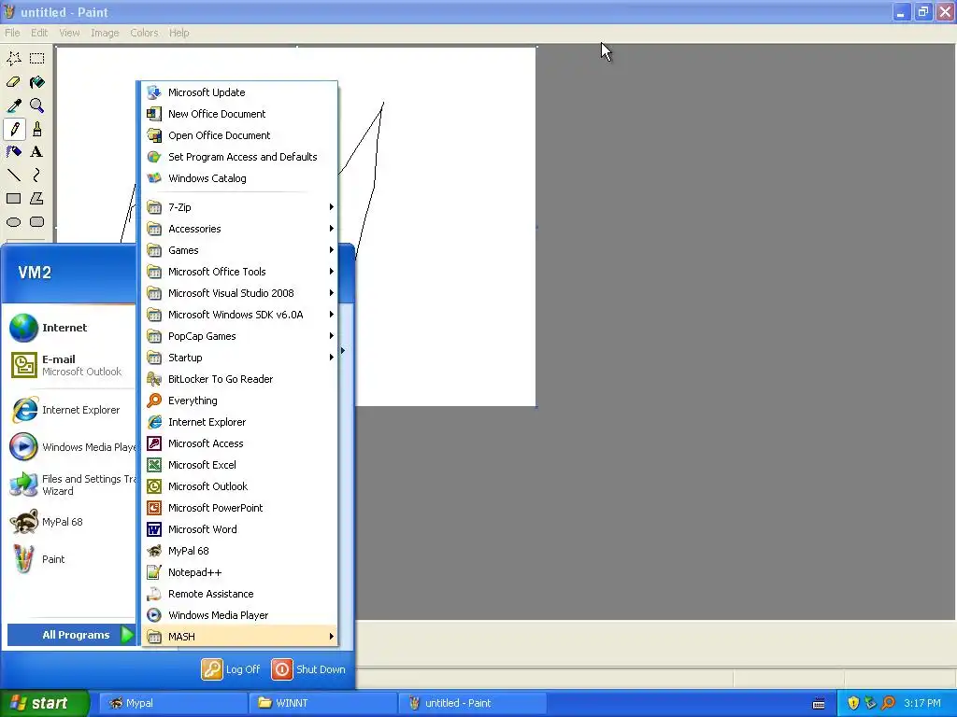This screenshot has height=717, width=957.
Task: Expand the Games program folder
Action: (x=240, y=250)
